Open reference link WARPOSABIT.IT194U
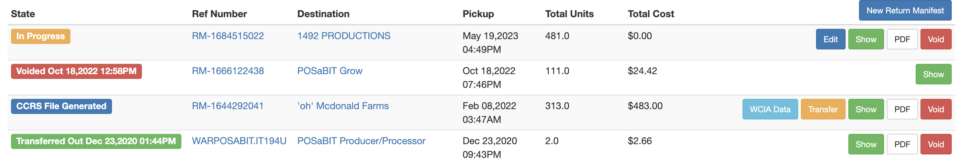The width and height of the screenshot is (960, 162). (x=239, y=141)
